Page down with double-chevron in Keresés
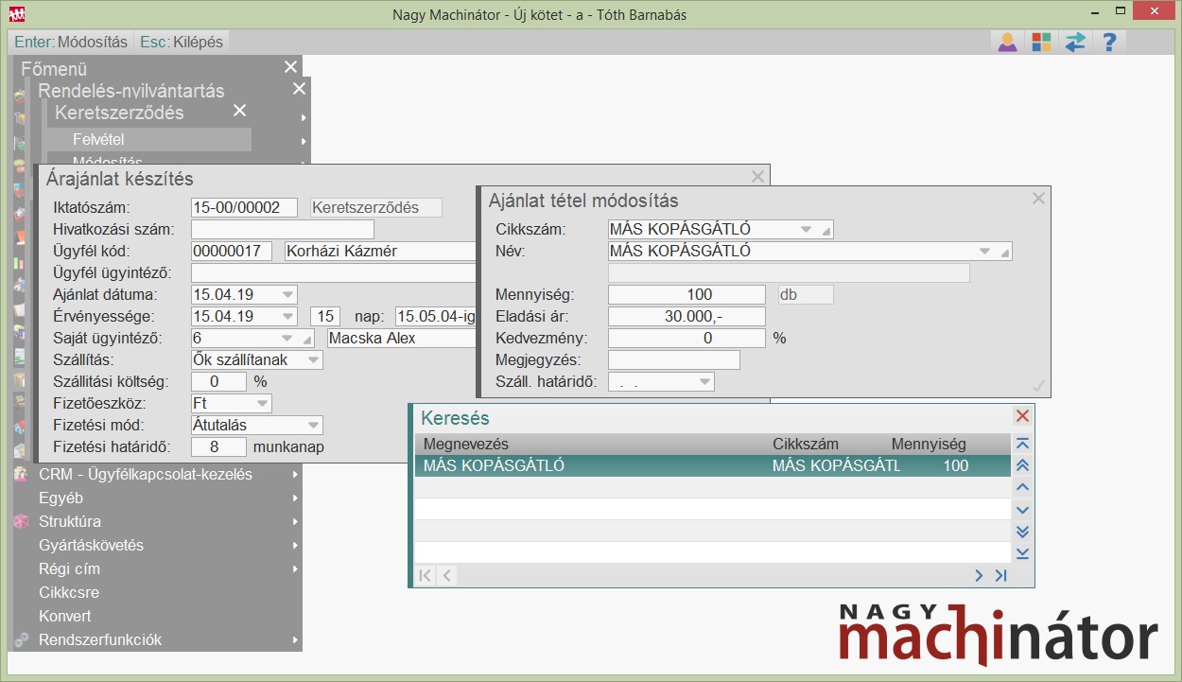This screenshot has height=682, width=1182. pos(1022,532)
